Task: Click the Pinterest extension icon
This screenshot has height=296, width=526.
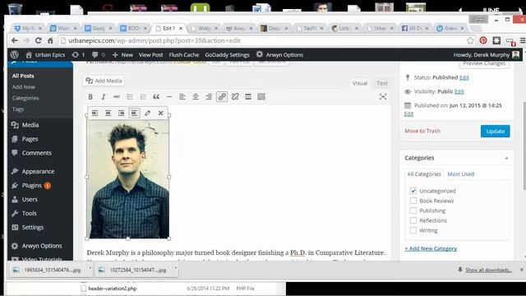Action: click(x=483, y=40)
